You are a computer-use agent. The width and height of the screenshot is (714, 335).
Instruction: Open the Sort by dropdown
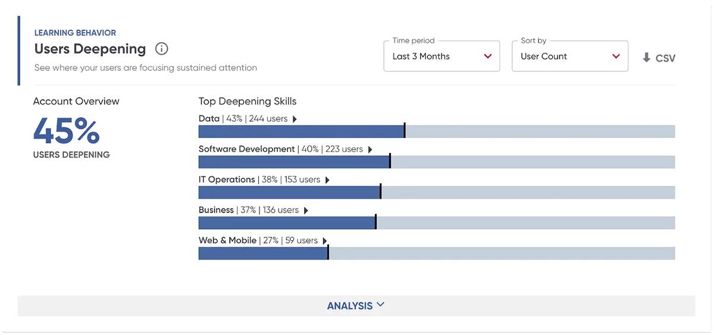(570, 57)
